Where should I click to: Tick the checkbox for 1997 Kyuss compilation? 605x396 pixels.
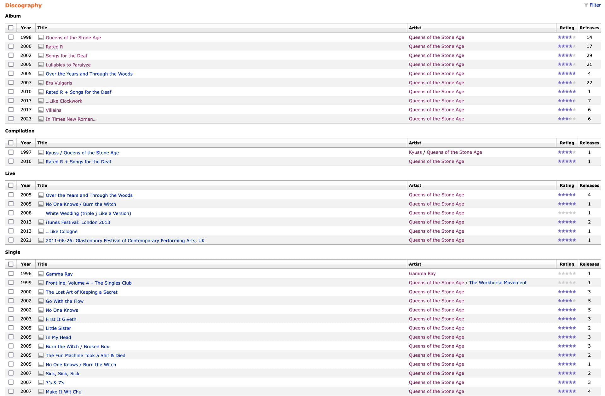11,152
